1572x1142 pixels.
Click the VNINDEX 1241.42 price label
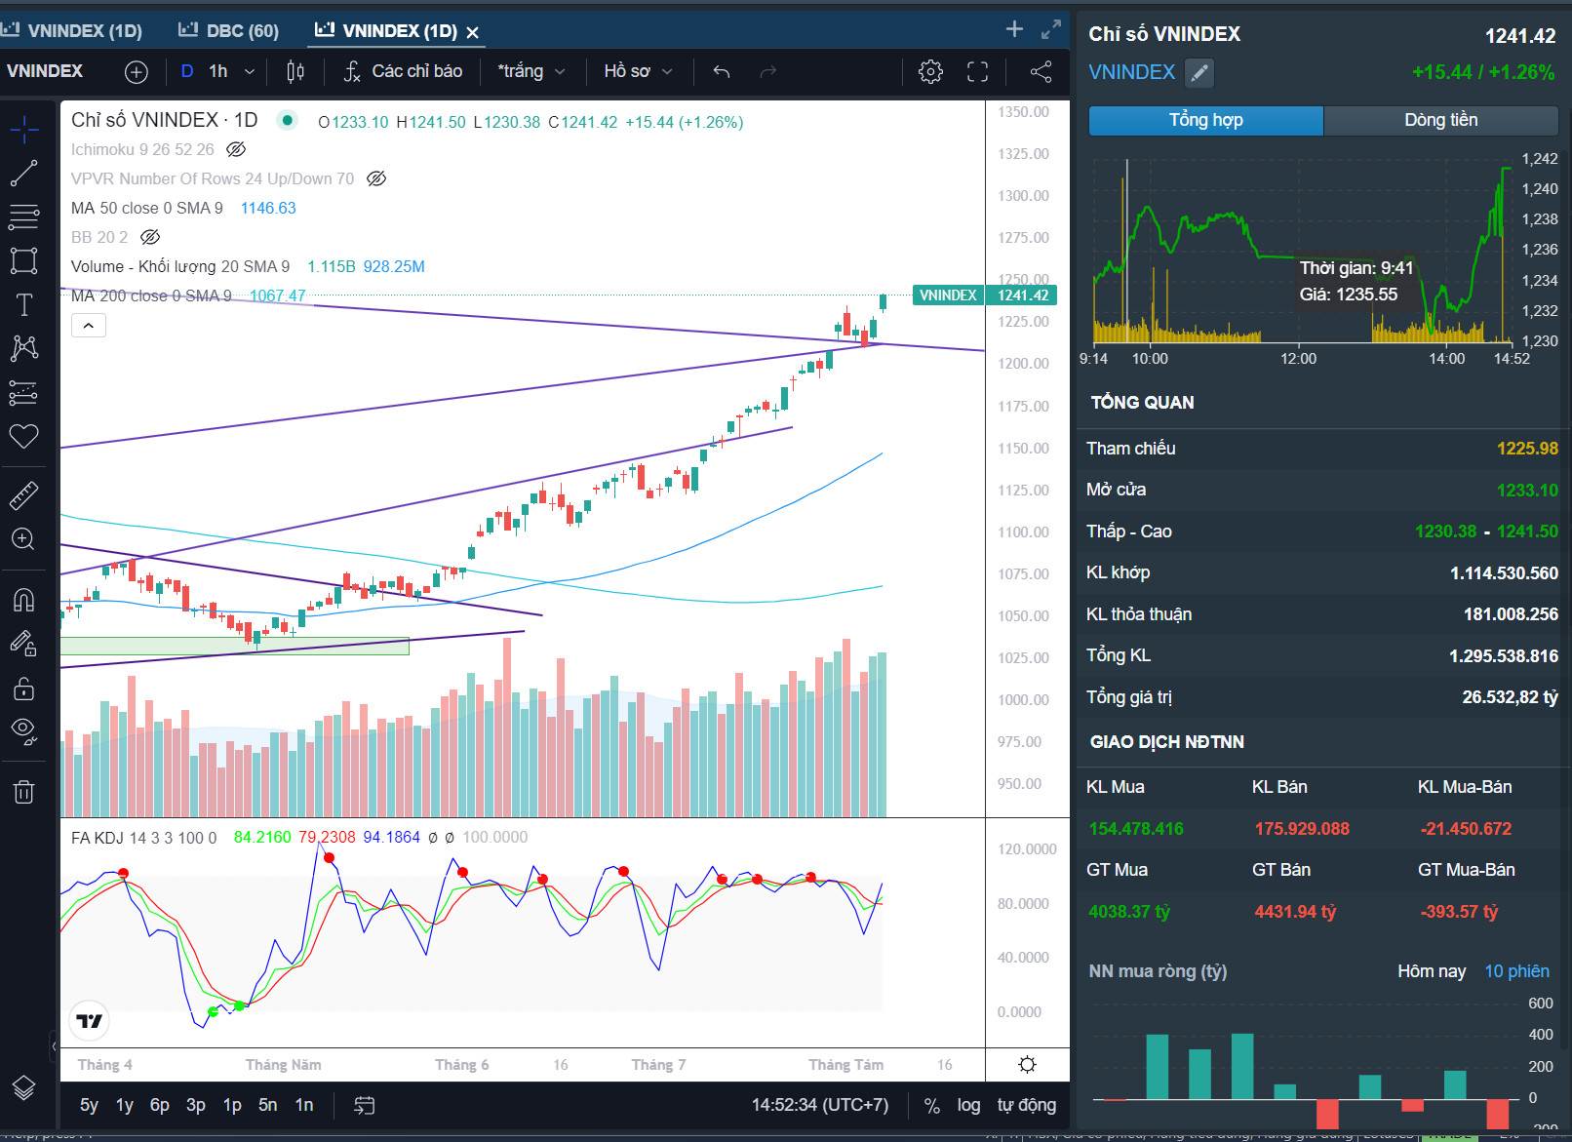(x=985, y=295)
